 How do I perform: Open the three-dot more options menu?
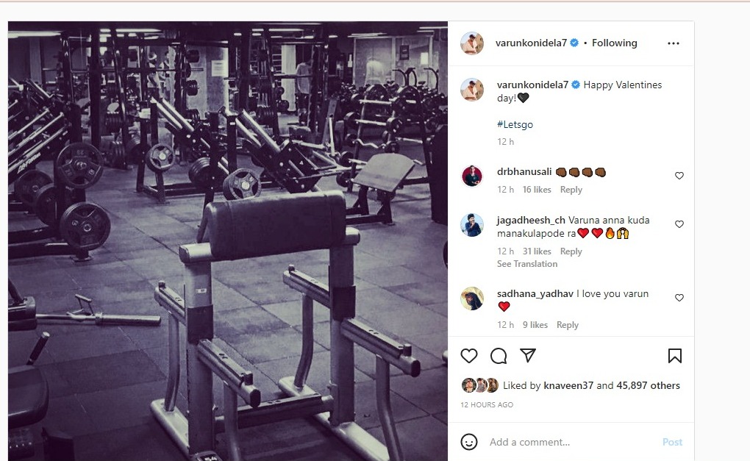tap(674, 43)
